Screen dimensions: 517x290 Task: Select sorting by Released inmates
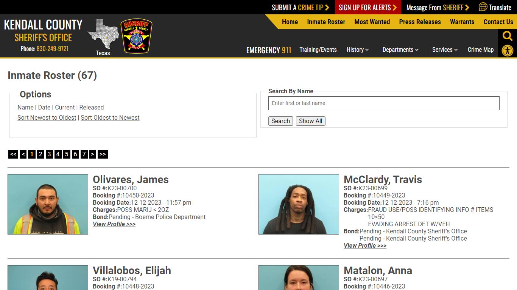tap(92, 107)
